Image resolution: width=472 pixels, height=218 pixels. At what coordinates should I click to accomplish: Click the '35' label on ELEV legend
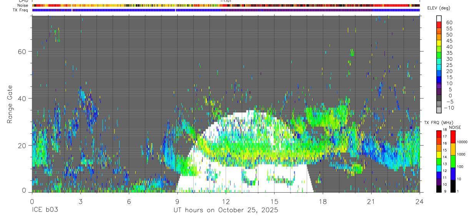tap(449, 53)
